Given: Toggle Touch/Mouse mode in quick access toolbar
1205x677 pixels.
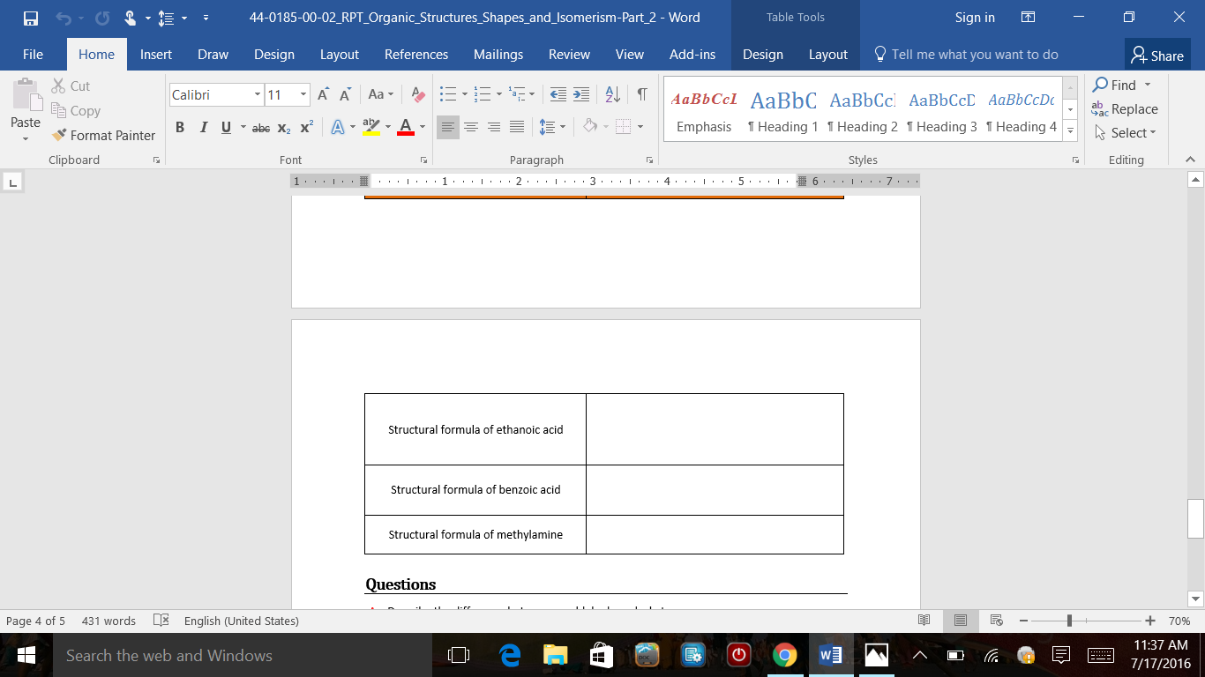Looking at the screenshot, I should tap(131, 18).
